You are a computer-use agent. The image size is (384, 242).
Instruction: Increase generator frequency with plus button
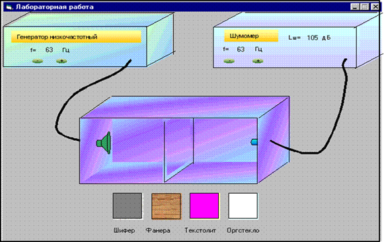click(x=61, y=61)
